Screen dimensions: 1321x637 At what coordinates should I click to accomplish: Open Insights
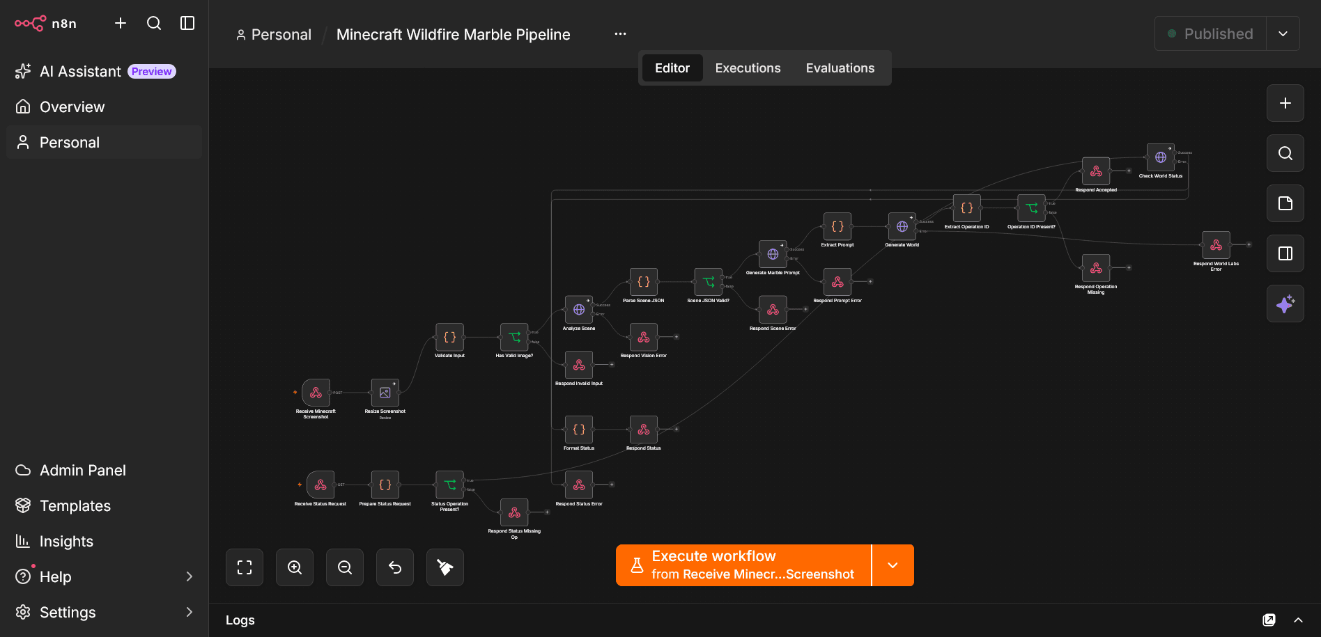[104, 542]
